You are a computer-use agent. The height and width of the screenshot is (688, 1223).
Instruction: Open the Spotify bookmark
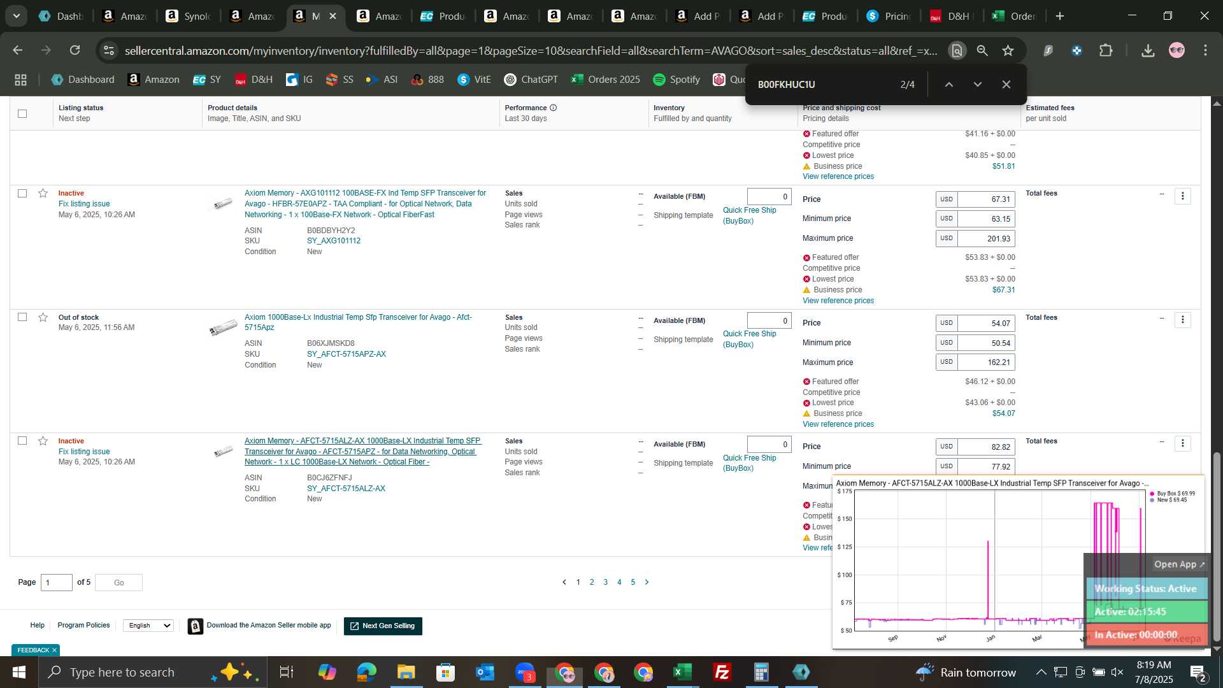[676, 80]
